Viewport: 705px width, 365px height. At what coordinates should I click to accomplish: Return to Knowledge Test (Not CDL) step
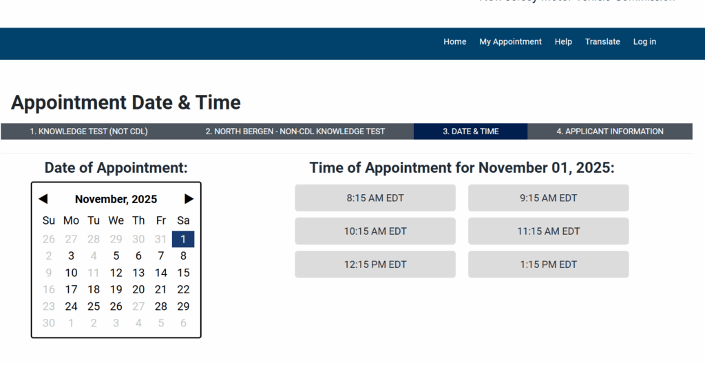pos(89,132)
